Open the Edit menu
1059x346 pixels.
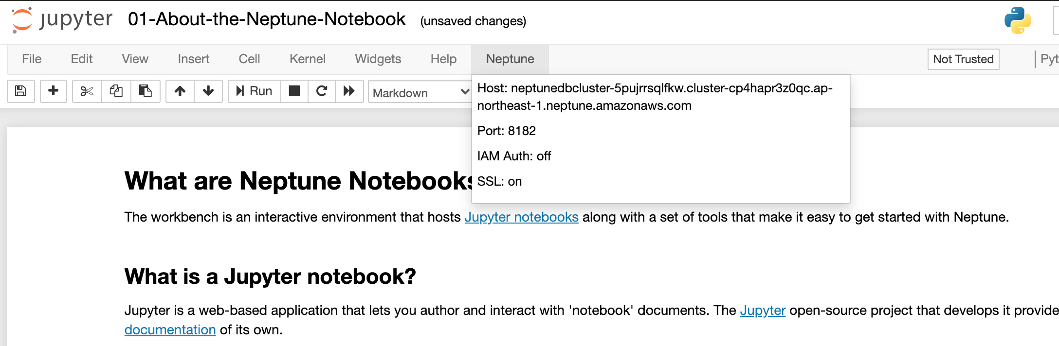(x=82, y=59)
